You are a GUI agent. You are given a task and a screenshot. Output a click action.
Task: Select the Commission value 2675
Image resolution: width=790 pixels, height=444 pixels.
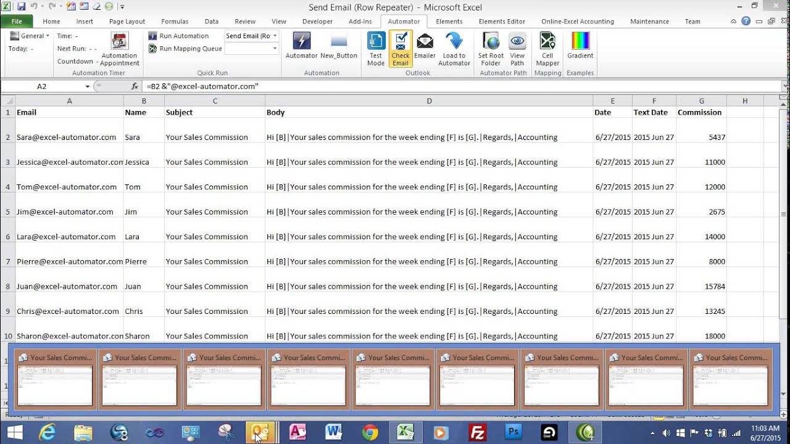701,205
